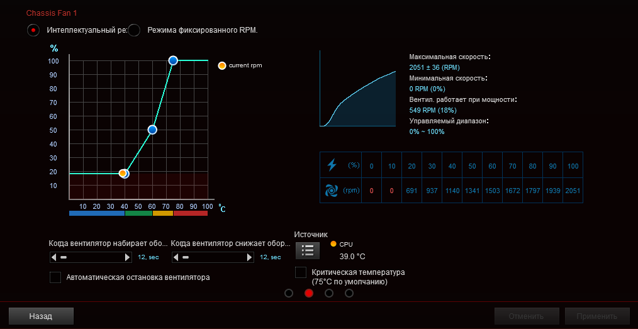Click the 0 RPM (0%) minimum speed value
The width and height of the screenshot is (638, 329).
pyautogui.click(x=427, y=89)
